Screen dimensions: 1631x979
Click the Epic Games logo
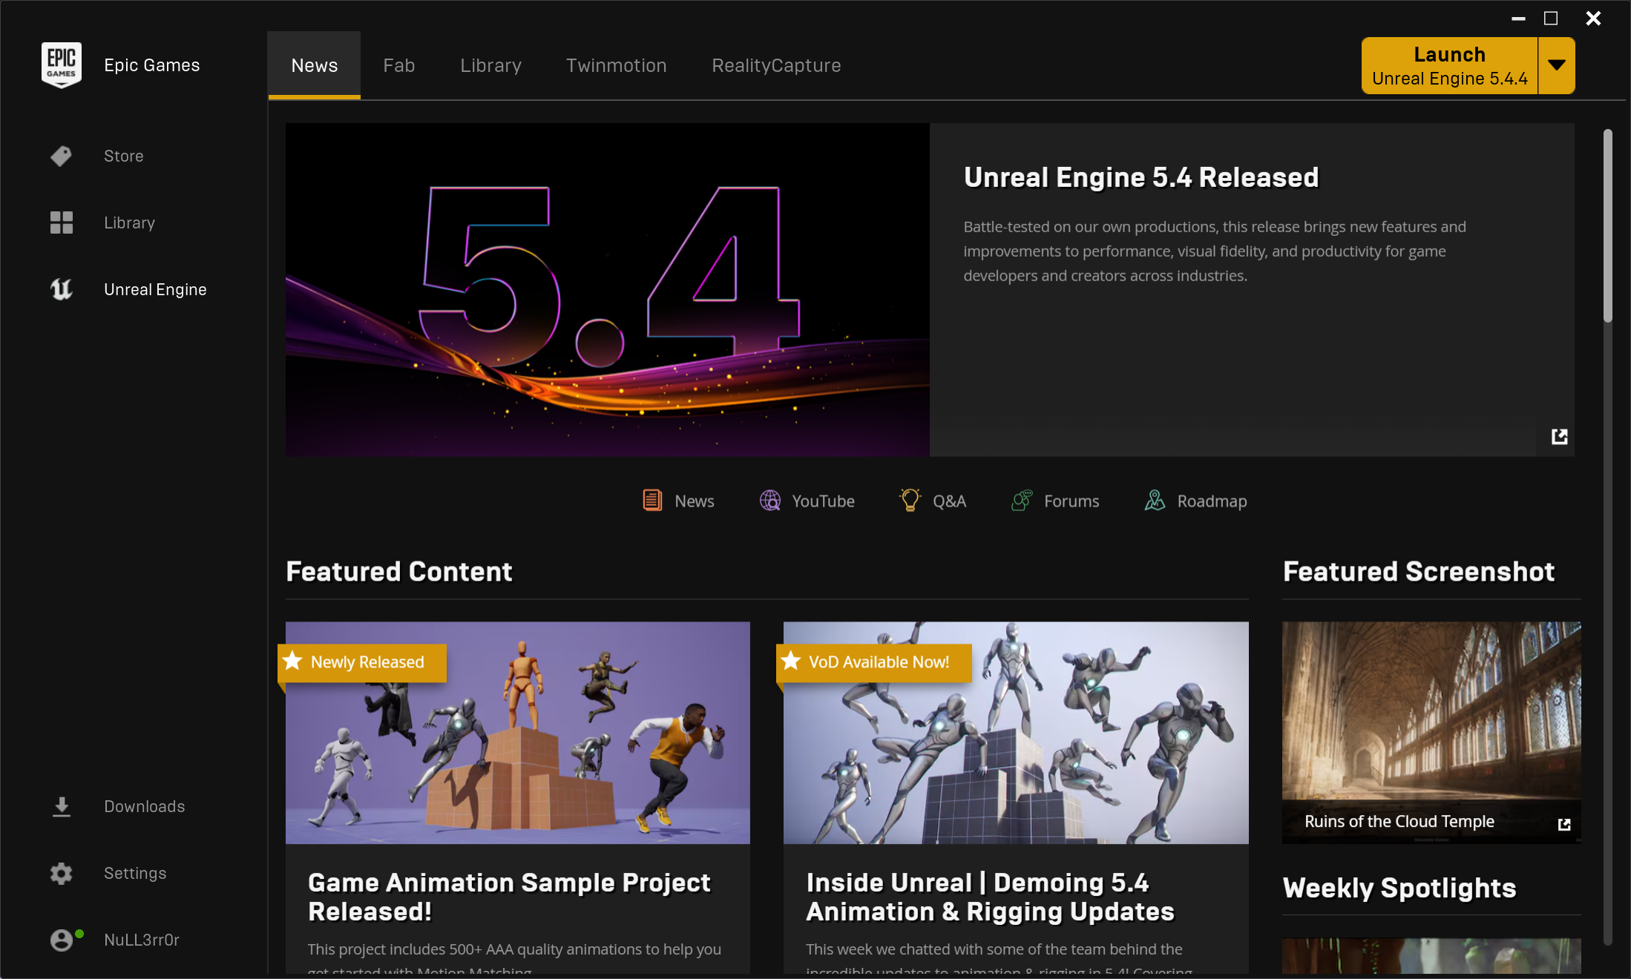point(62,65)
